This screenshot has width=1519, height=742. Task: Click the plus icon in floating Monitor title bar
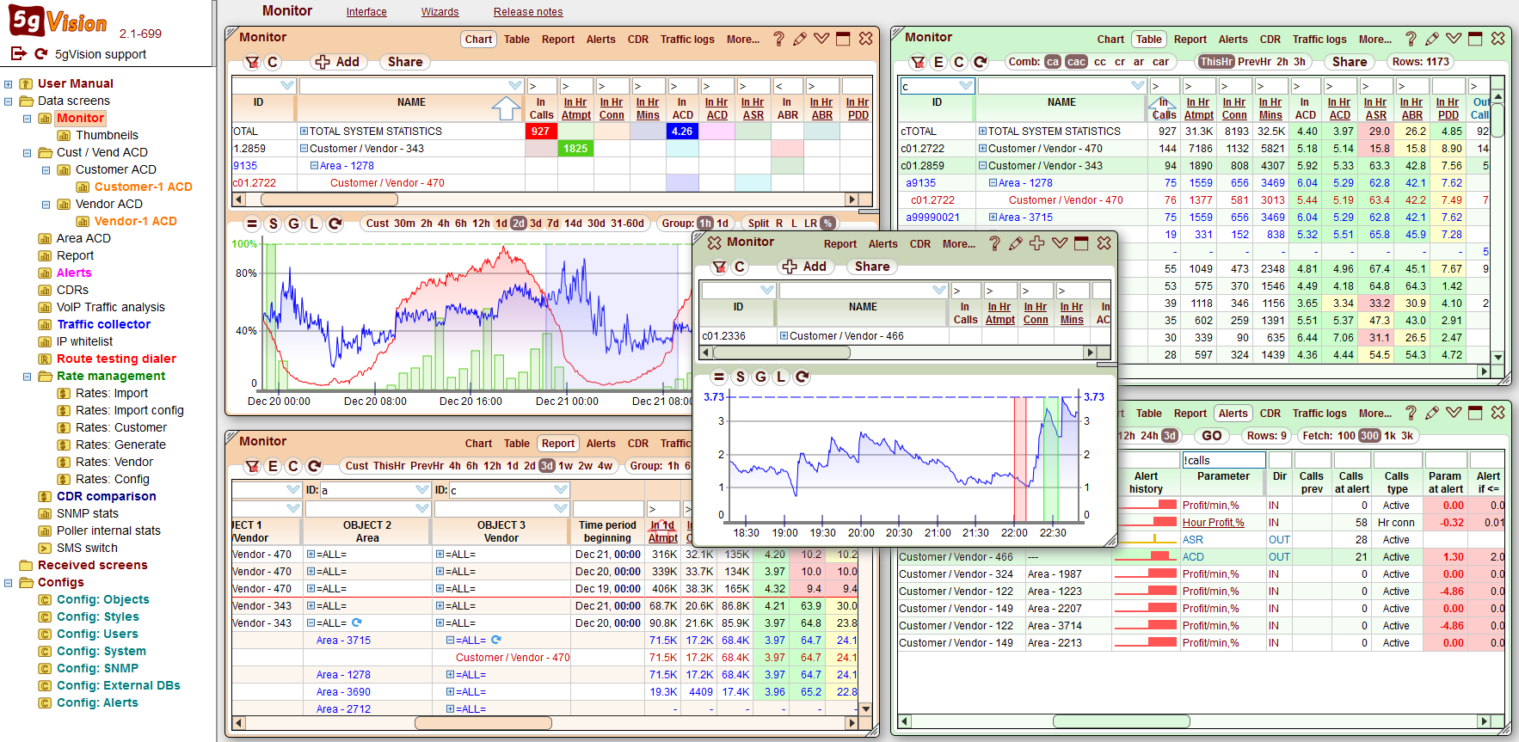(1037, 243)
